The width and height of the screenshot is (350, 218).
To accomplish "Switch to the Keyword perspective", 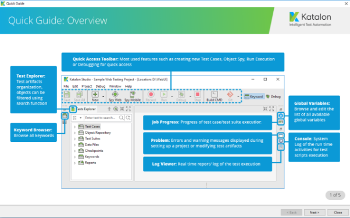I will tap(254, 97).
